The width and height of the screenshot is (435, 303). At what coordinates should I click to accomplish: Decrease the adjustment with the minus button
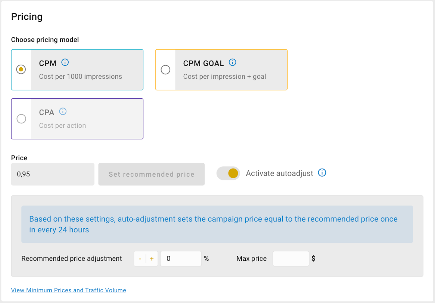[x=140, y=259]
